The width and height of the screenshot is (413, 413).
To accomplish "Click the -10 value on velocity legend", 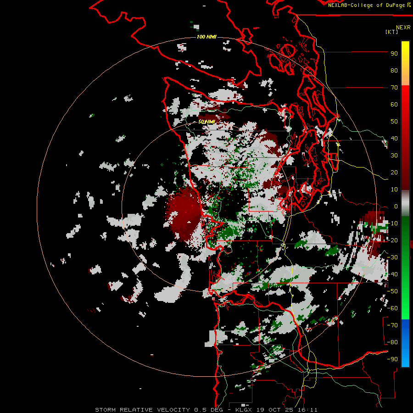I will (x=392, y=223).
